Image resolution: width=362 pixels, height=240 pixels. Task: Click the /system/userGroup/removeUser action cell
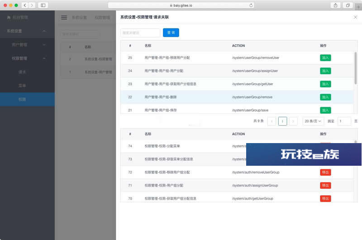click(256, 58)
